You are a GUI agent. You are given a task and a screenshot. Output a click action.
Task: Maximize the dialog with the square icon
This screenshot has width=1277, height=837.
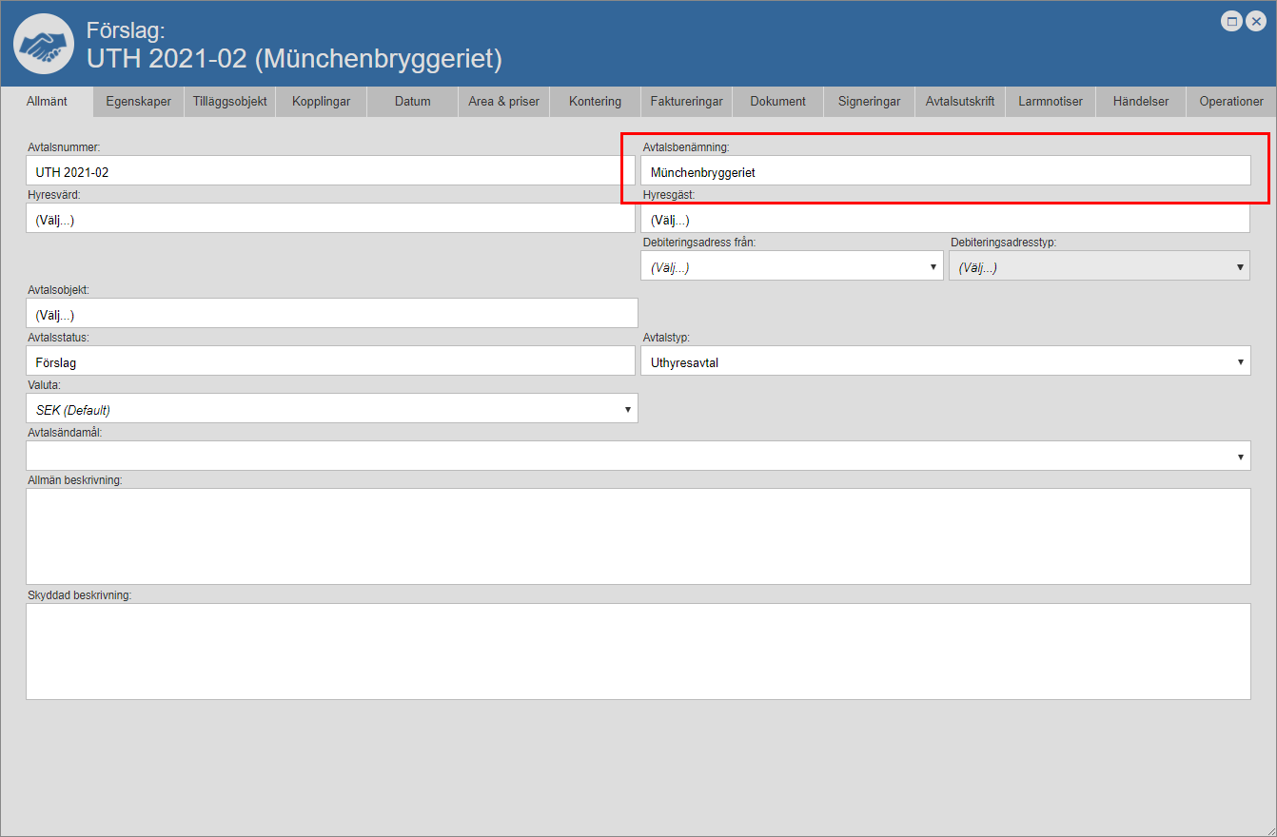click(x=1232, y=21)
